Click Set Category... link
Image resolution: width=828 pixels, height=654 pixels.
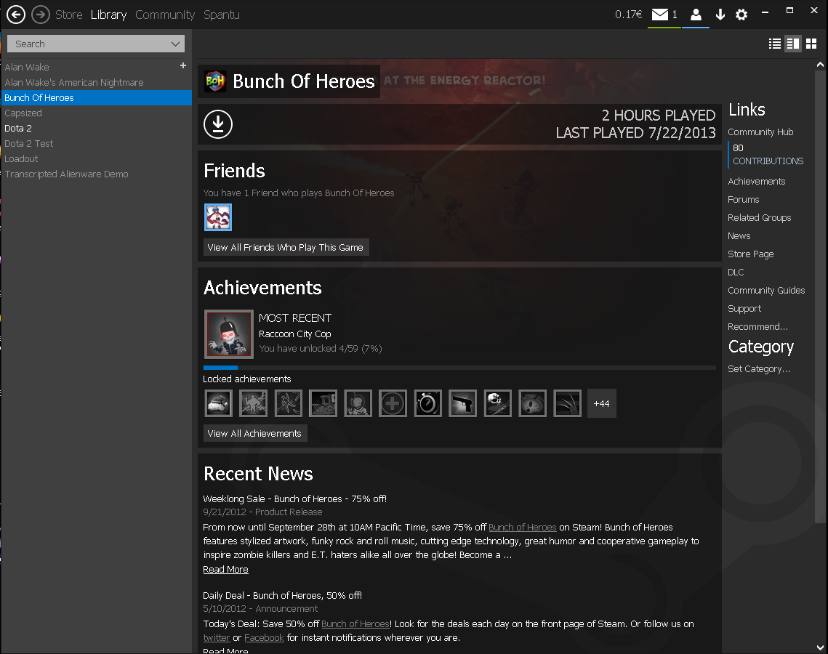point(759,369)
